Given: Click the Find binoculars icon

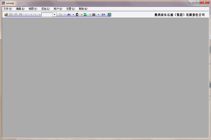Looking at the screenshot, I should [x=21, y=14].
